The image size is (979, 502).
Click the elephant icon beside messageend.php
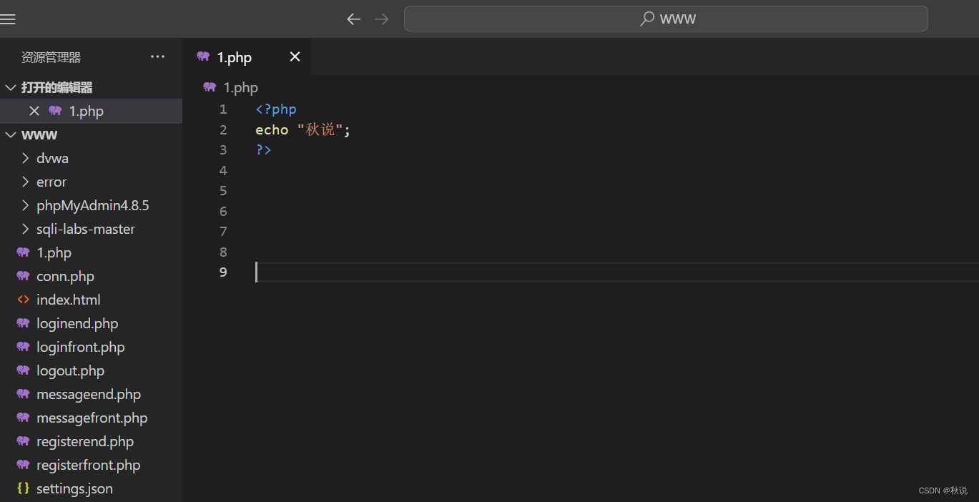coord(23,394)
